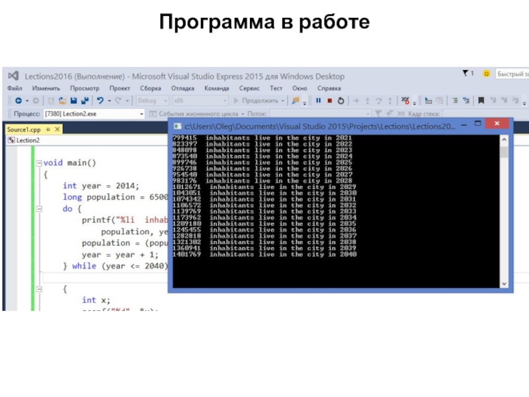The height and width of the screenshot is (397, 529).
Task: Click the console line ending in 2040
Action: pyautogui.click(x=264, y=255)
